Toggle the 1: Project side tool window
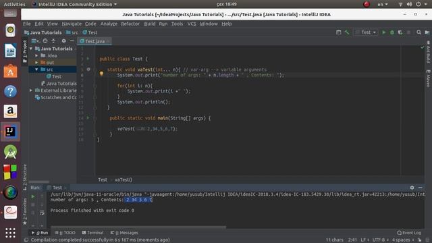Viewport: 432px width, 243px height. 25,51
